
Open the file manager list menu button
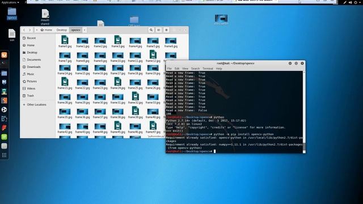166,30
